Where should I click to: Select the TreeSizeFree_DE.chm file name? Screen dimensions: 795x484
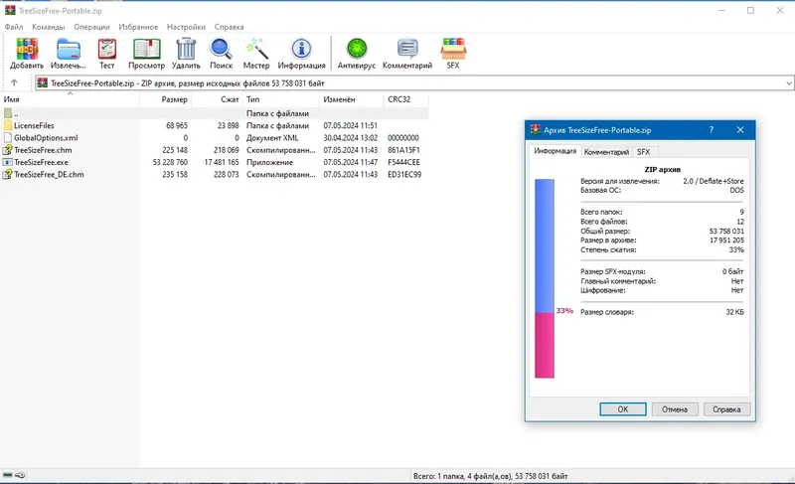[49, 174]
